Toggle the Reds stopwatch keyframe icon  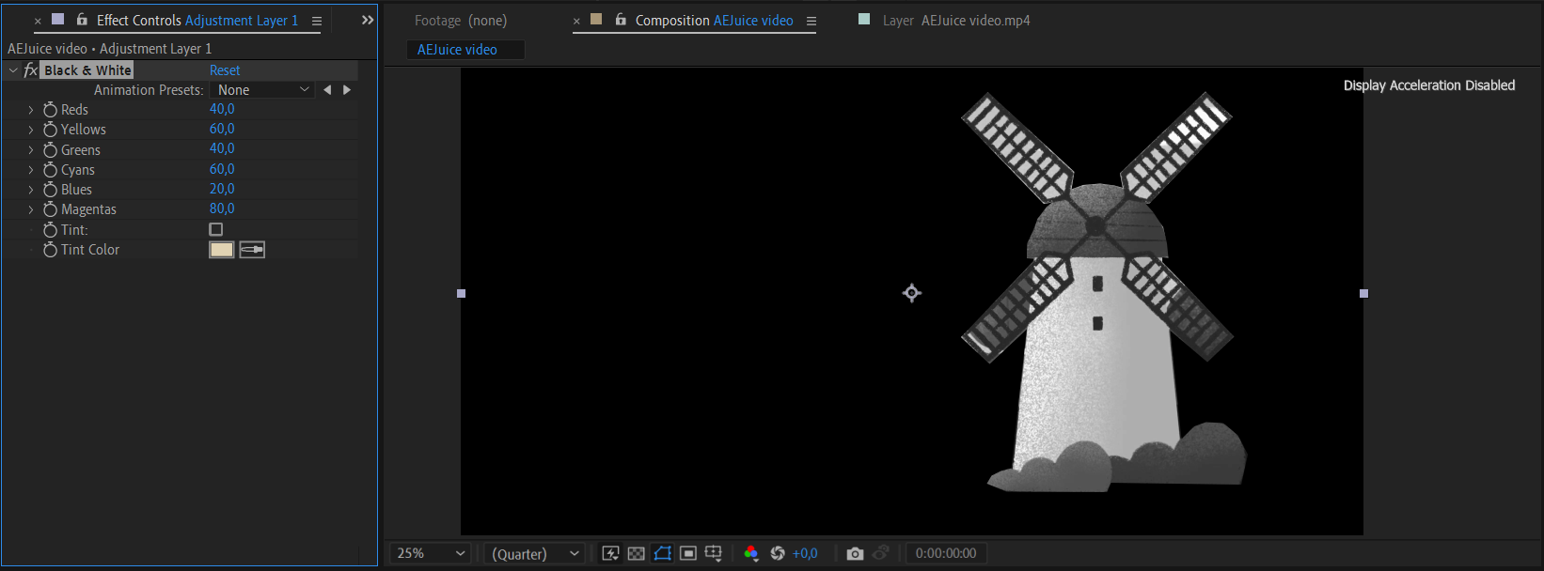tap(51, 110)
